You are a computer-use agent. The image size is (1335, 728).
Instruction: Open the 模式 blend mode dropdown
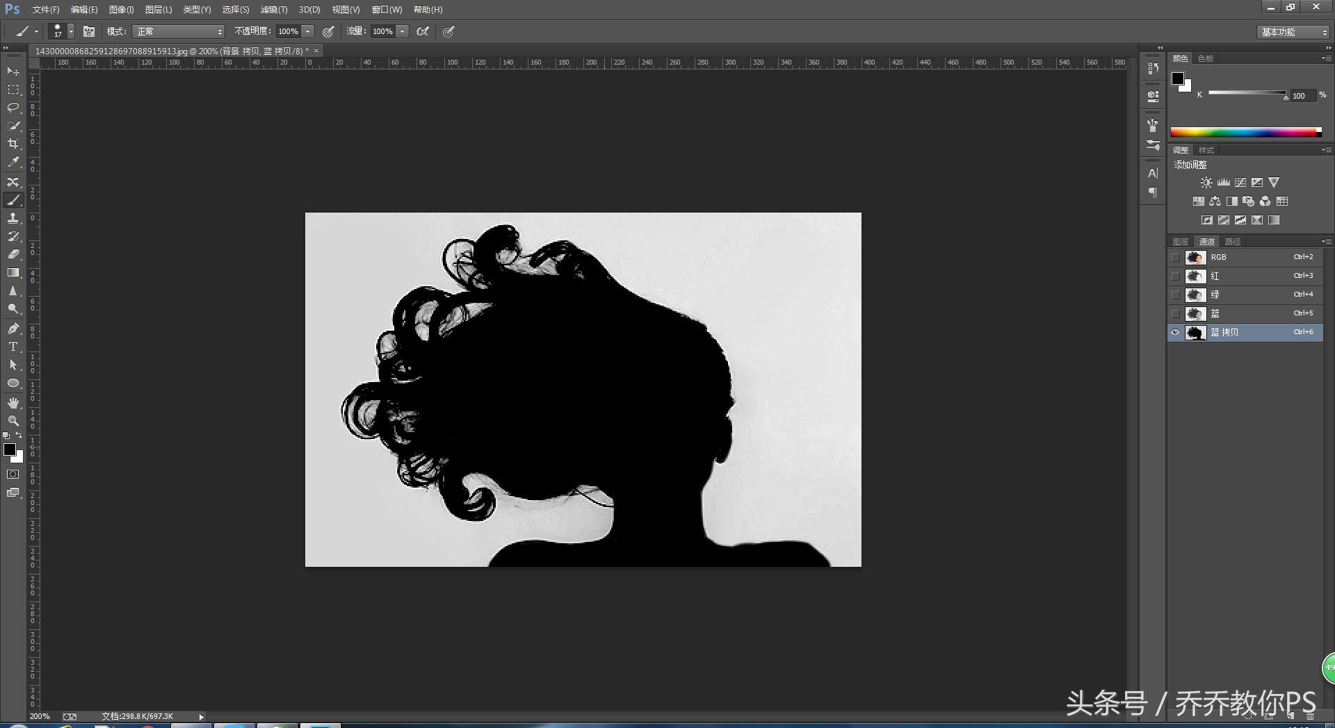[x=179, y=31]
